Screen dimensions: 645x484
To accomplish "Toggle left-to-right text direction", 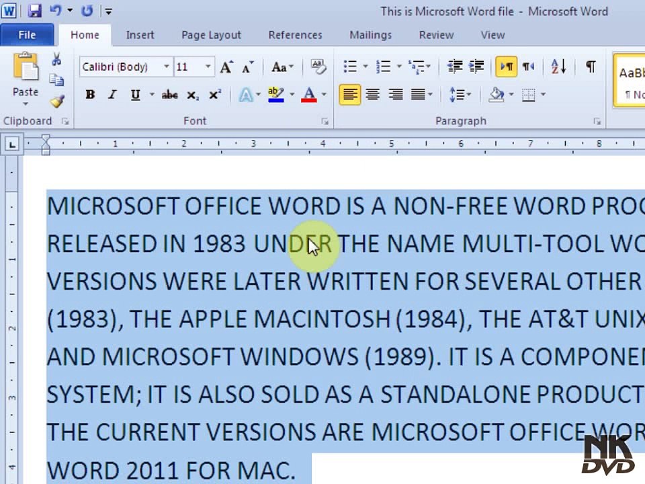I will coord(506,67).
